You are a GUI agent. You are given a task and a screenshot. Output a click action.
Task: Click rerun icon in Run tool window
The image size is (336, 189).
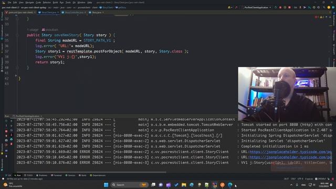click(x=6, y=121)
